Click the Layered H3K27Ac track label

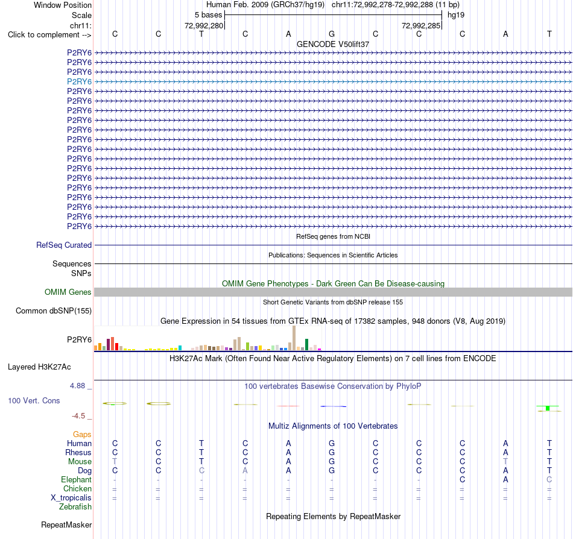pyautogui.click(x=39, y=367)
